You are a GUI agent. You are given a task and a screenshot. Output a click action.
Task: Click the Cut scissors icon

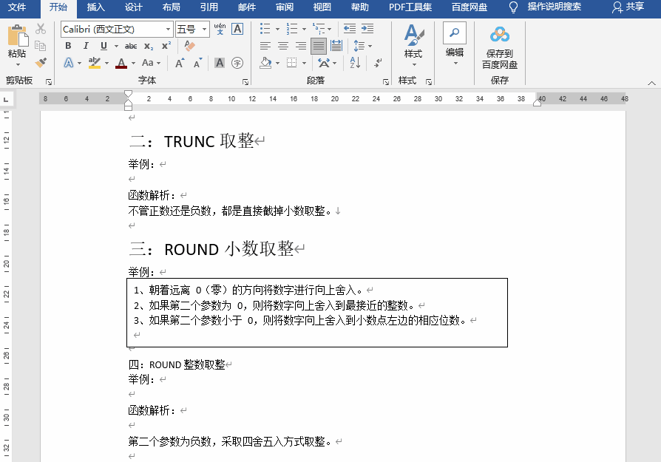click(41, 29)
